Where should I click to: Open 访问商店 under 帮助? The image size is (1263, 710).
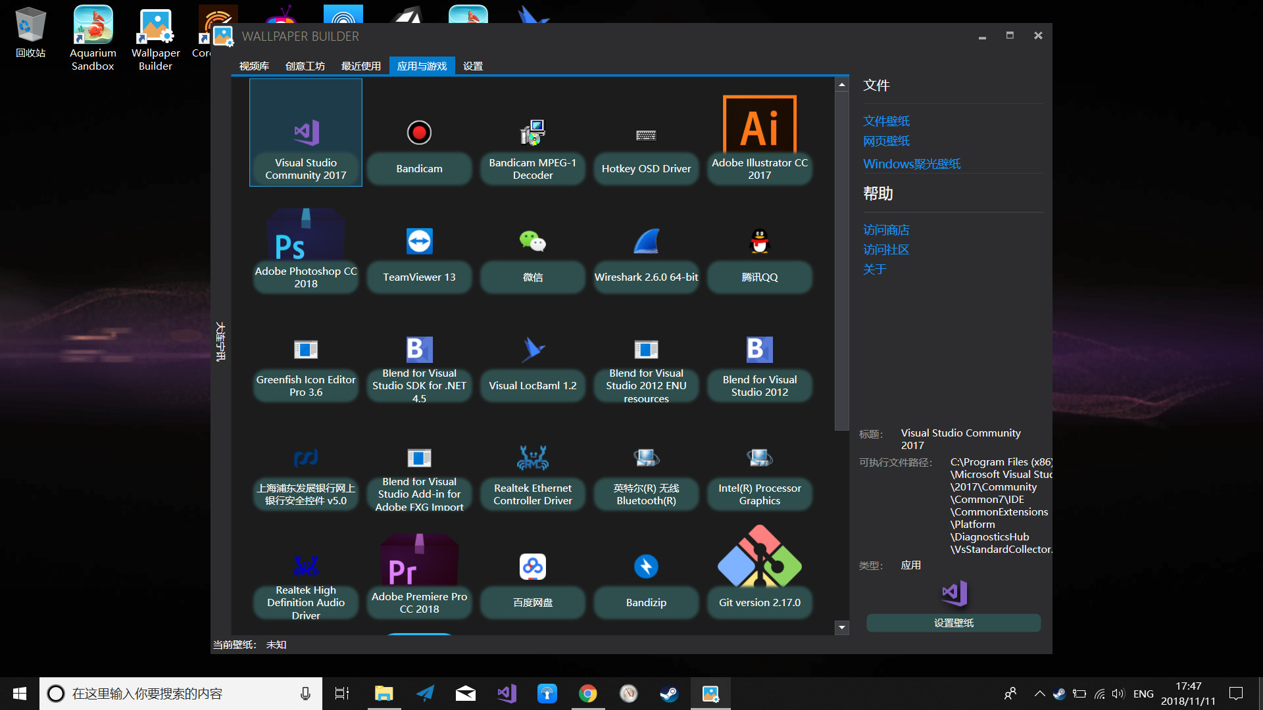(x=885, y=229)
